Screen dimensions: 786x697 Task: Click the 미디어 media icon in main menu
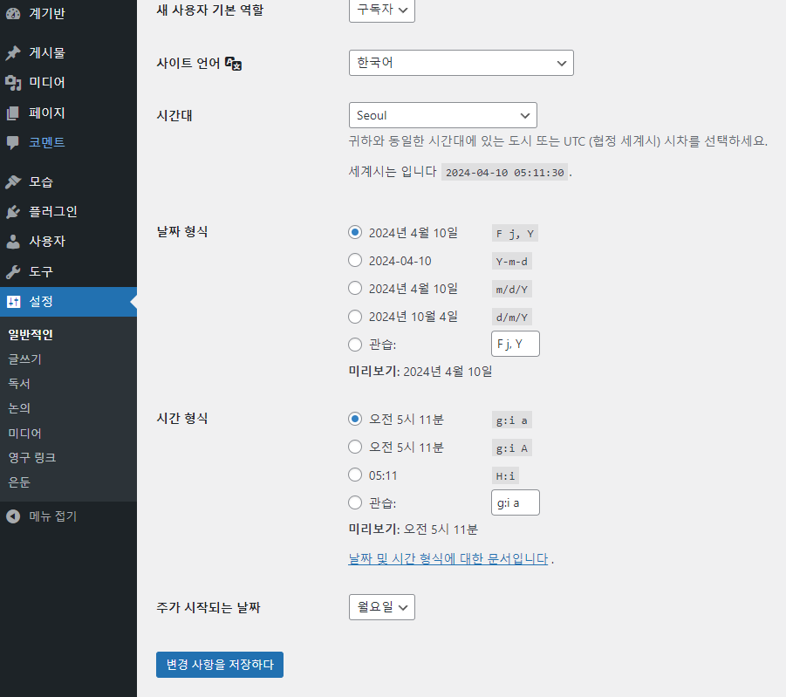tap(13, 83)
